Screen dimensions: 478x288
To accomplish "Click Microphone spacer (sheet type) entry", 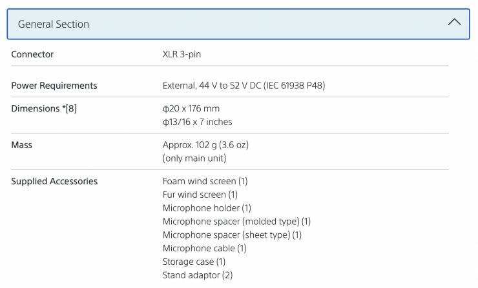I will coord(232,235).
